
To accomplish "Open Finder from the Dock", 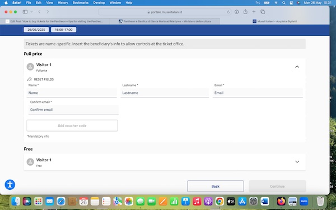I will click(x=16, y=202).
